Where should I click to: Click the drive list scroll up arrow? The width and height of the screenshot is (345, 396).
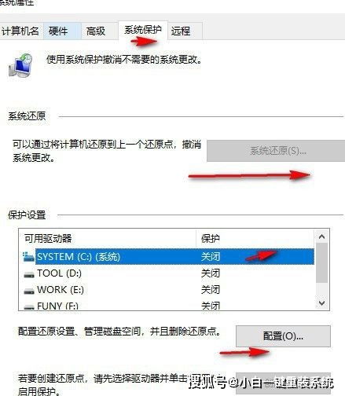[321, 236]
